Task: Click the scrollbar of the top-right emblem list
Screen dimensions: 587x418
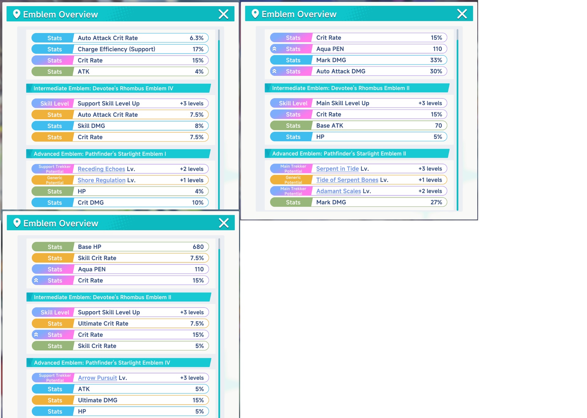Action: 457,120
